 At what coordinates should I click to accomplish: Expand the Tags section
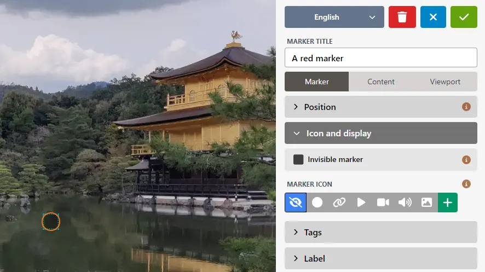click(380, 233)
